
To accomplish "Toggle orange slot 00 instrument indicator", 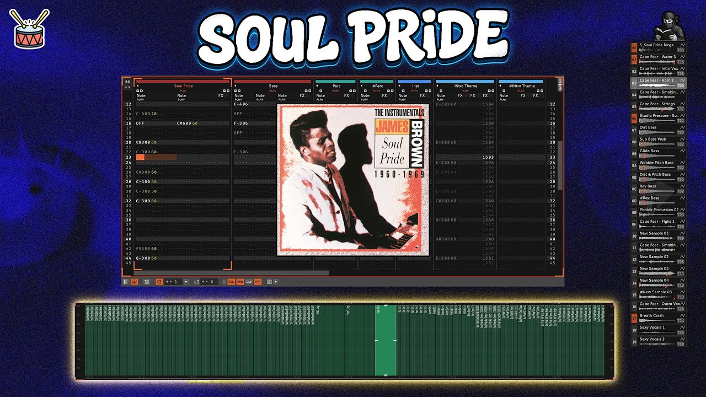I will click(634, 49).
